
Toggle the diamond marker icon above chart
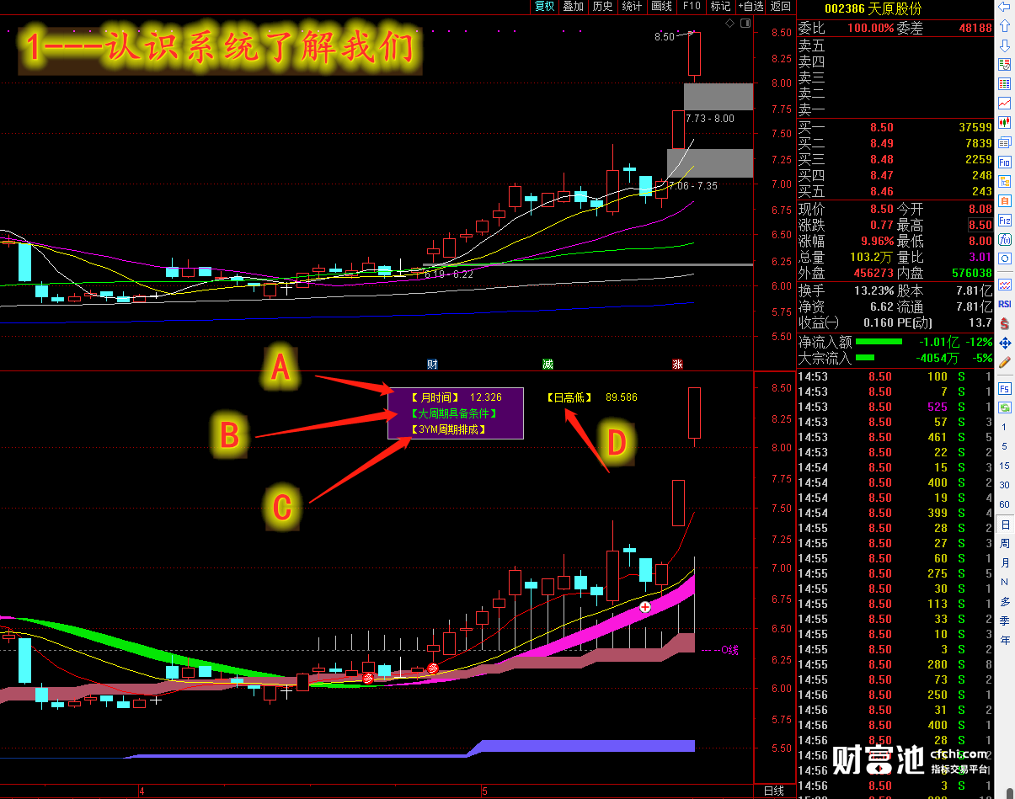(729, 22)
